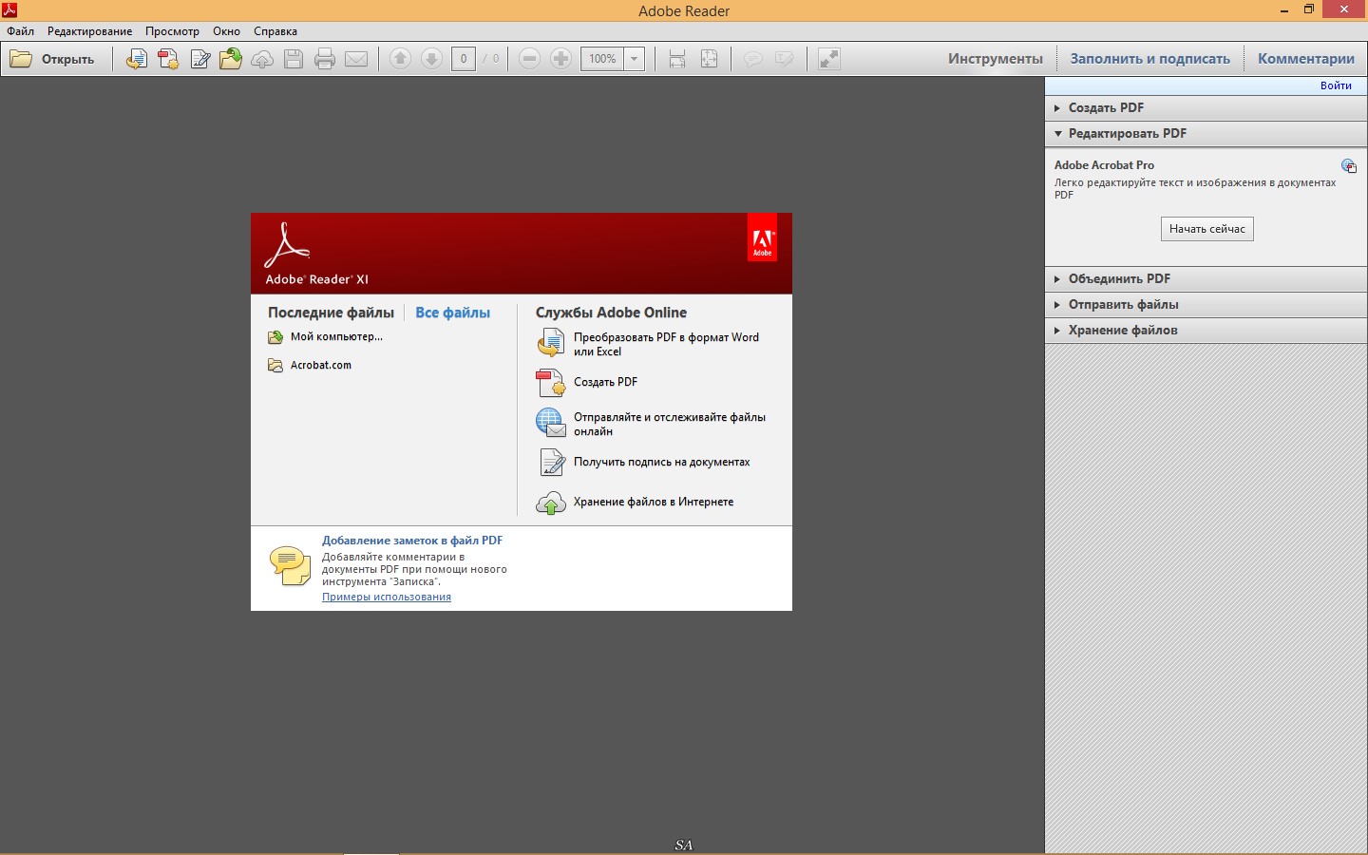
Task: Click Преобразовать PDF в формат Word или Excel
Action: coord(666,344)
